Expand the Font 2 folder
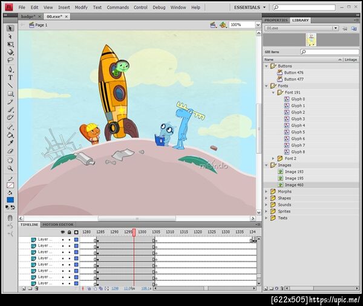The width and height of the screenshot is (363, 306). 273,158
